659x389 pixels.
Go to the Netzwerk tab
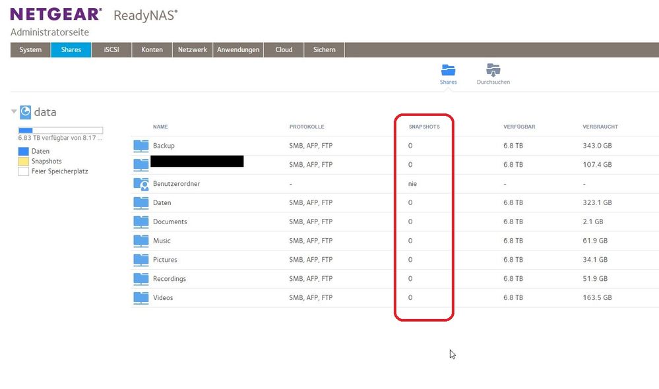click(193, 50)
